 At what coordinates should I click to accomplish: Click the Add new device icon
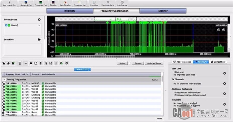click(9, 3)
